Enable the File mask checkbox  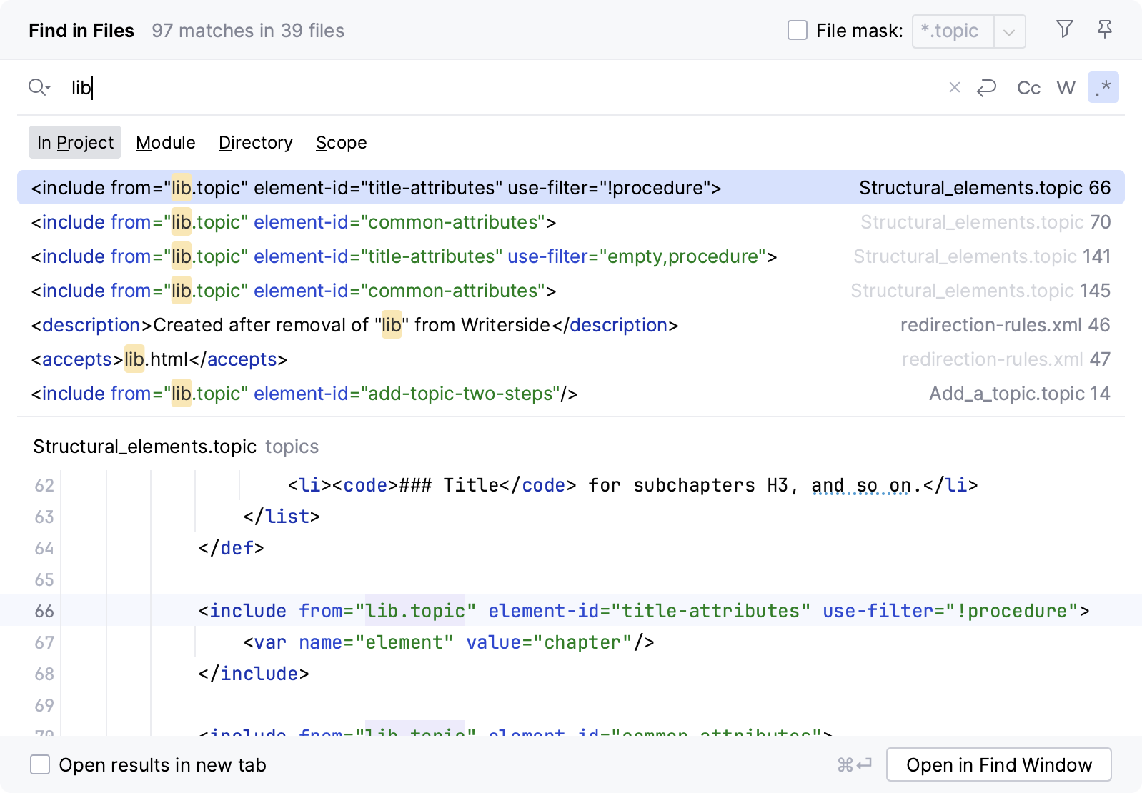(x=797, y=31)
